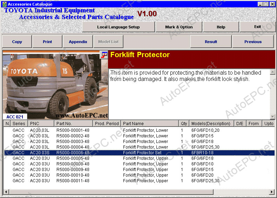Print the current catalogue page

click(x=47, y=42)
